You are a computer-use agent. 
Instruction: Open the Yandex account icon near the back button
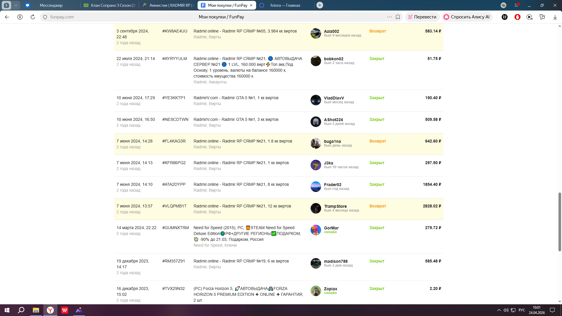pyautogui.click(x=20, y=17)
